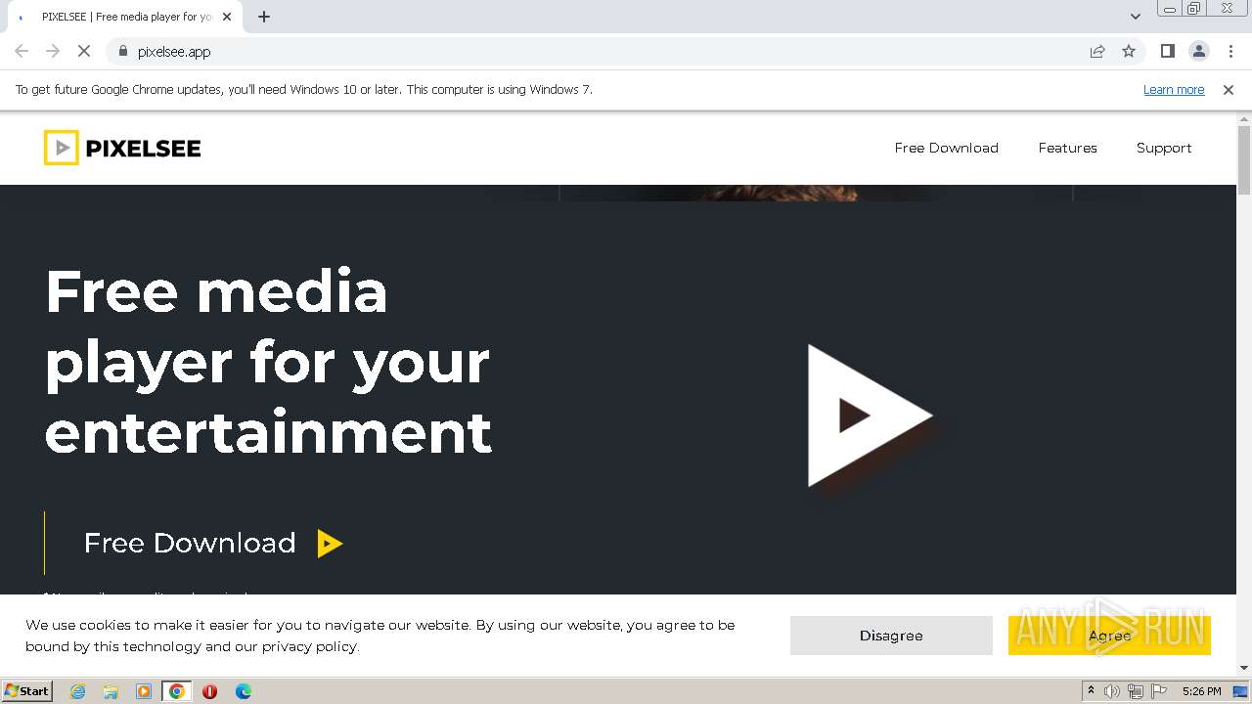Click the privacy policy cookie text
This screenshot has height=704, width=1252.
(309, 646)
